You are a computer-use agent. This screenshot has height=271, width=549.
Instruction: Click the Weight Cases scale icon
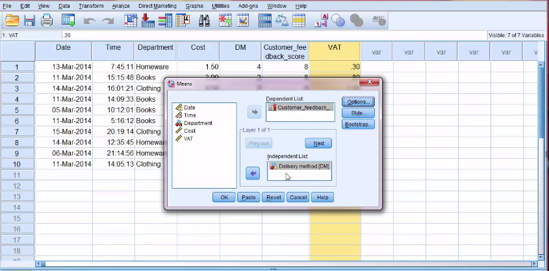pyautogui.click(x=282, y=21)
